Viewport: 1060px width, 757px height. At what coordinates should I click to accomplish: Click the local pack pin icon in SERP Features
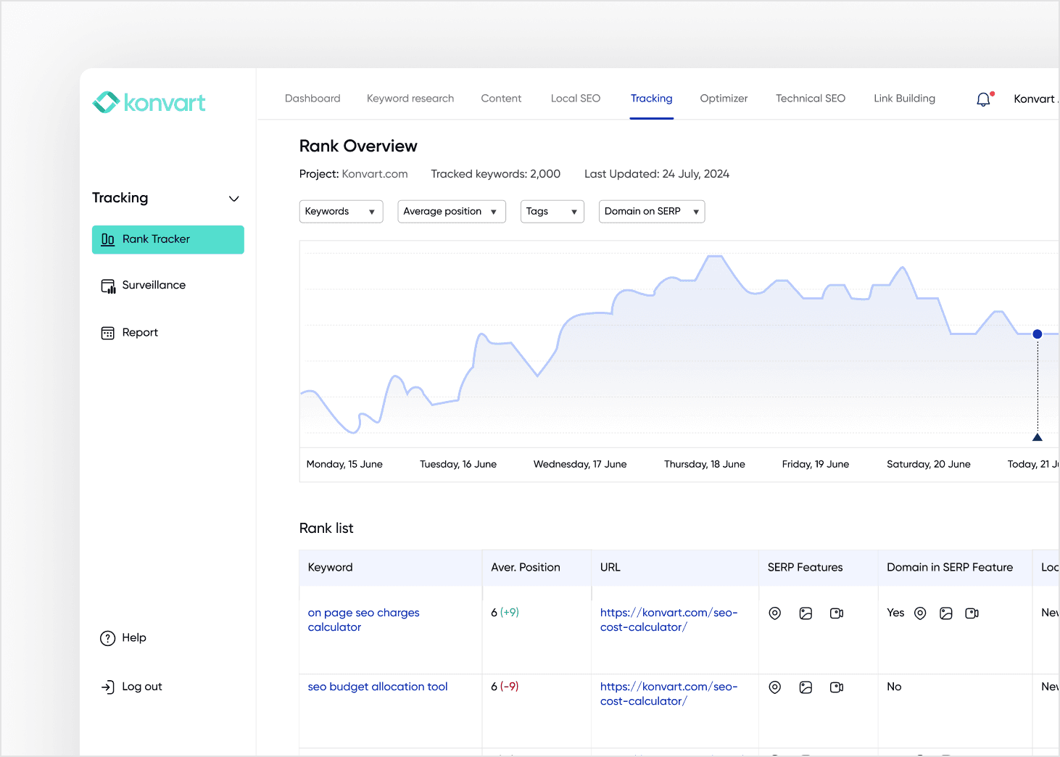click(774, 613)
